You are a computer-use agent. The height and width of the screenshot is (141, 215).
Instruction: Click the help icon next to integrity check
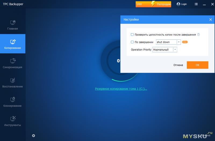click(x=198, y=35)
